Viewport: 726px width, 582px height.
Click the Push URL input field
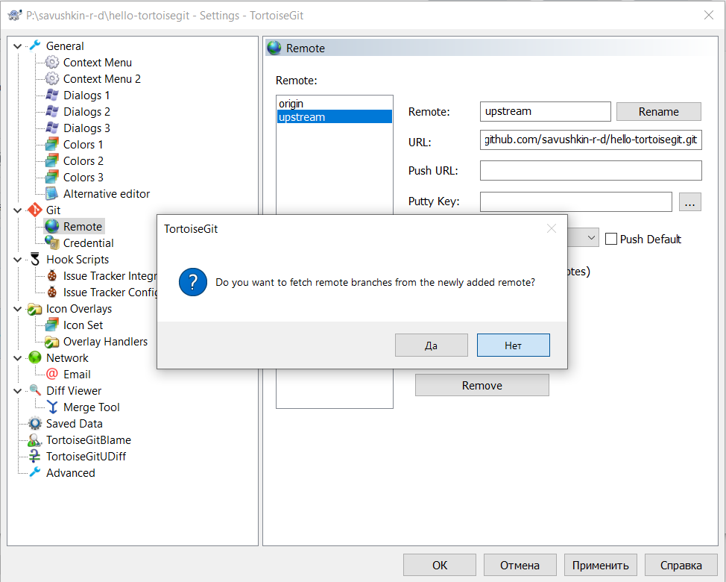(x=591, y=171)
